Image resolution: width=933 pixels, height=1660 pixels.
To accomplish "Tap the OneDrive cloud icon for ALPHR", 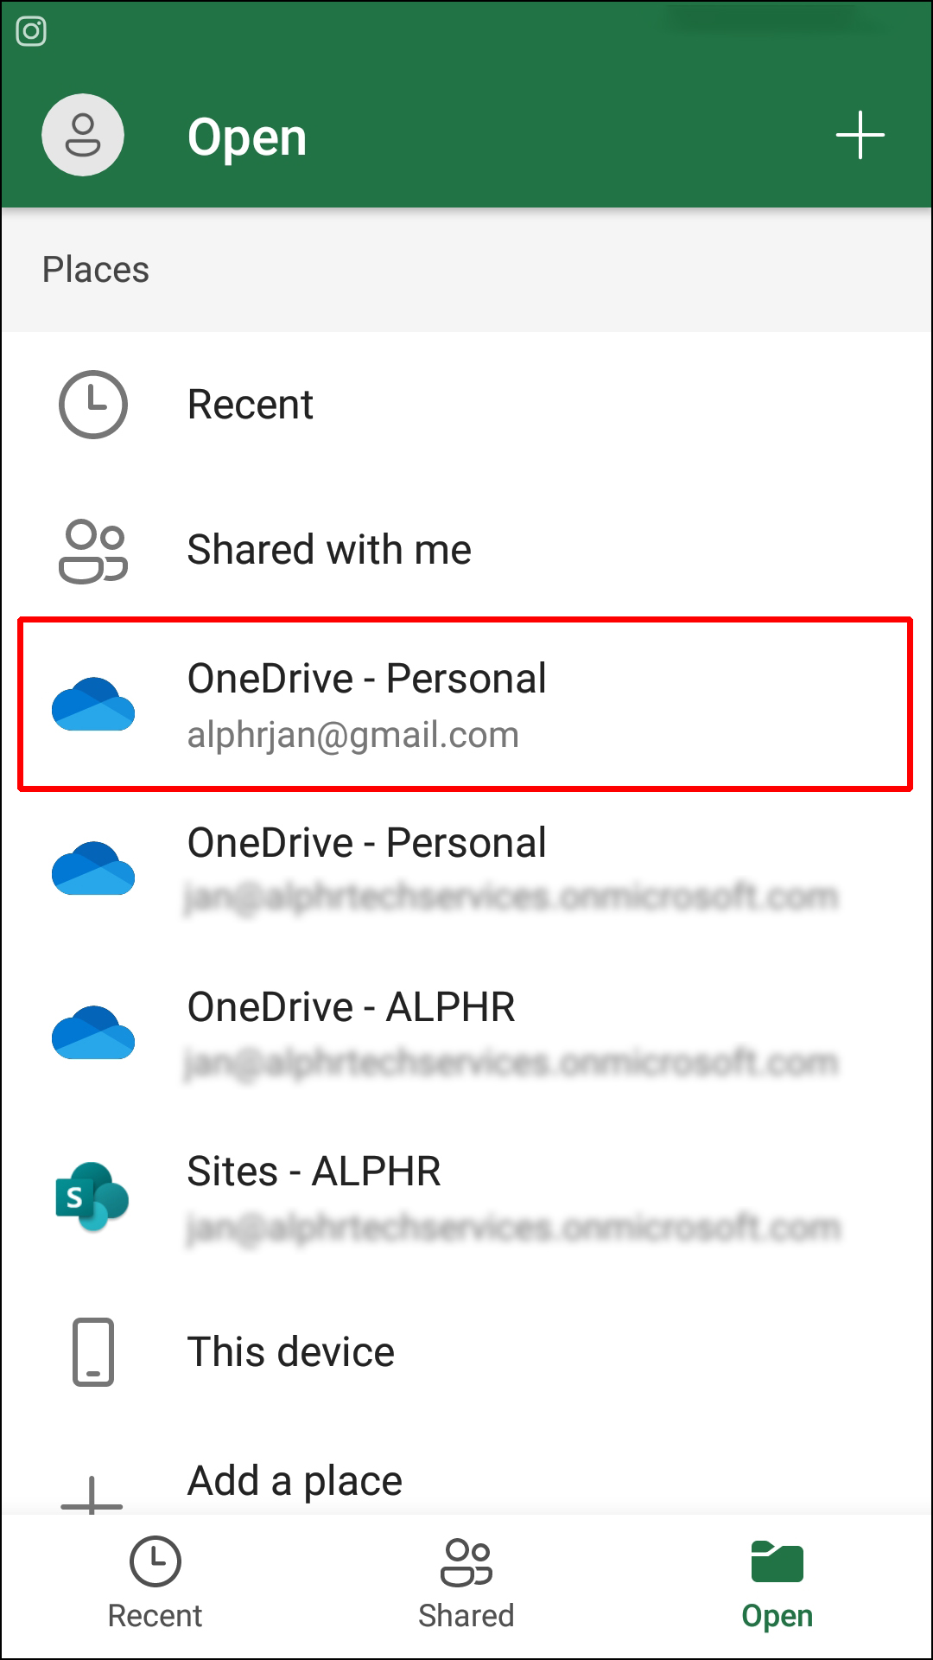I will (x=93, y=1032).
